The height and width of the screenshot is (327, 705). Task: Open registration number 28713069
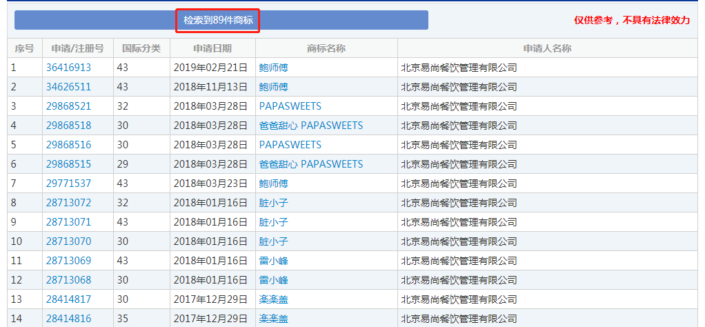coord(68,261)
